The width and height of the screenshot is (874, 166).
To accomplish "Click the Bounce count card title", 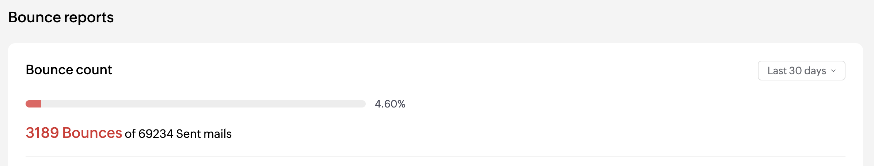I will point(69,70).
